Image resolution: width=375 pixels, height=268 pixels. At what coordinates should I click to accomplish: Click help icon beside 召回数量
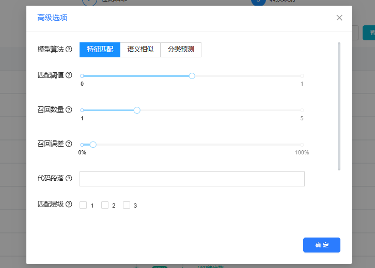tap(69, 110)
